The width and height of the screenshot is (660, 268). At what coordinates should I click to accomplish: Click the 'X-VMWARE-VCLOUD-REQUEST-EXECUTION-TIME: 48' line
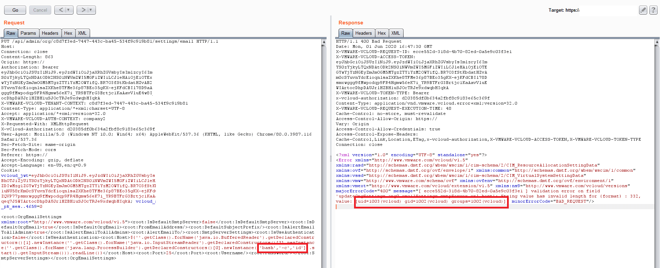tap(394, 108)
